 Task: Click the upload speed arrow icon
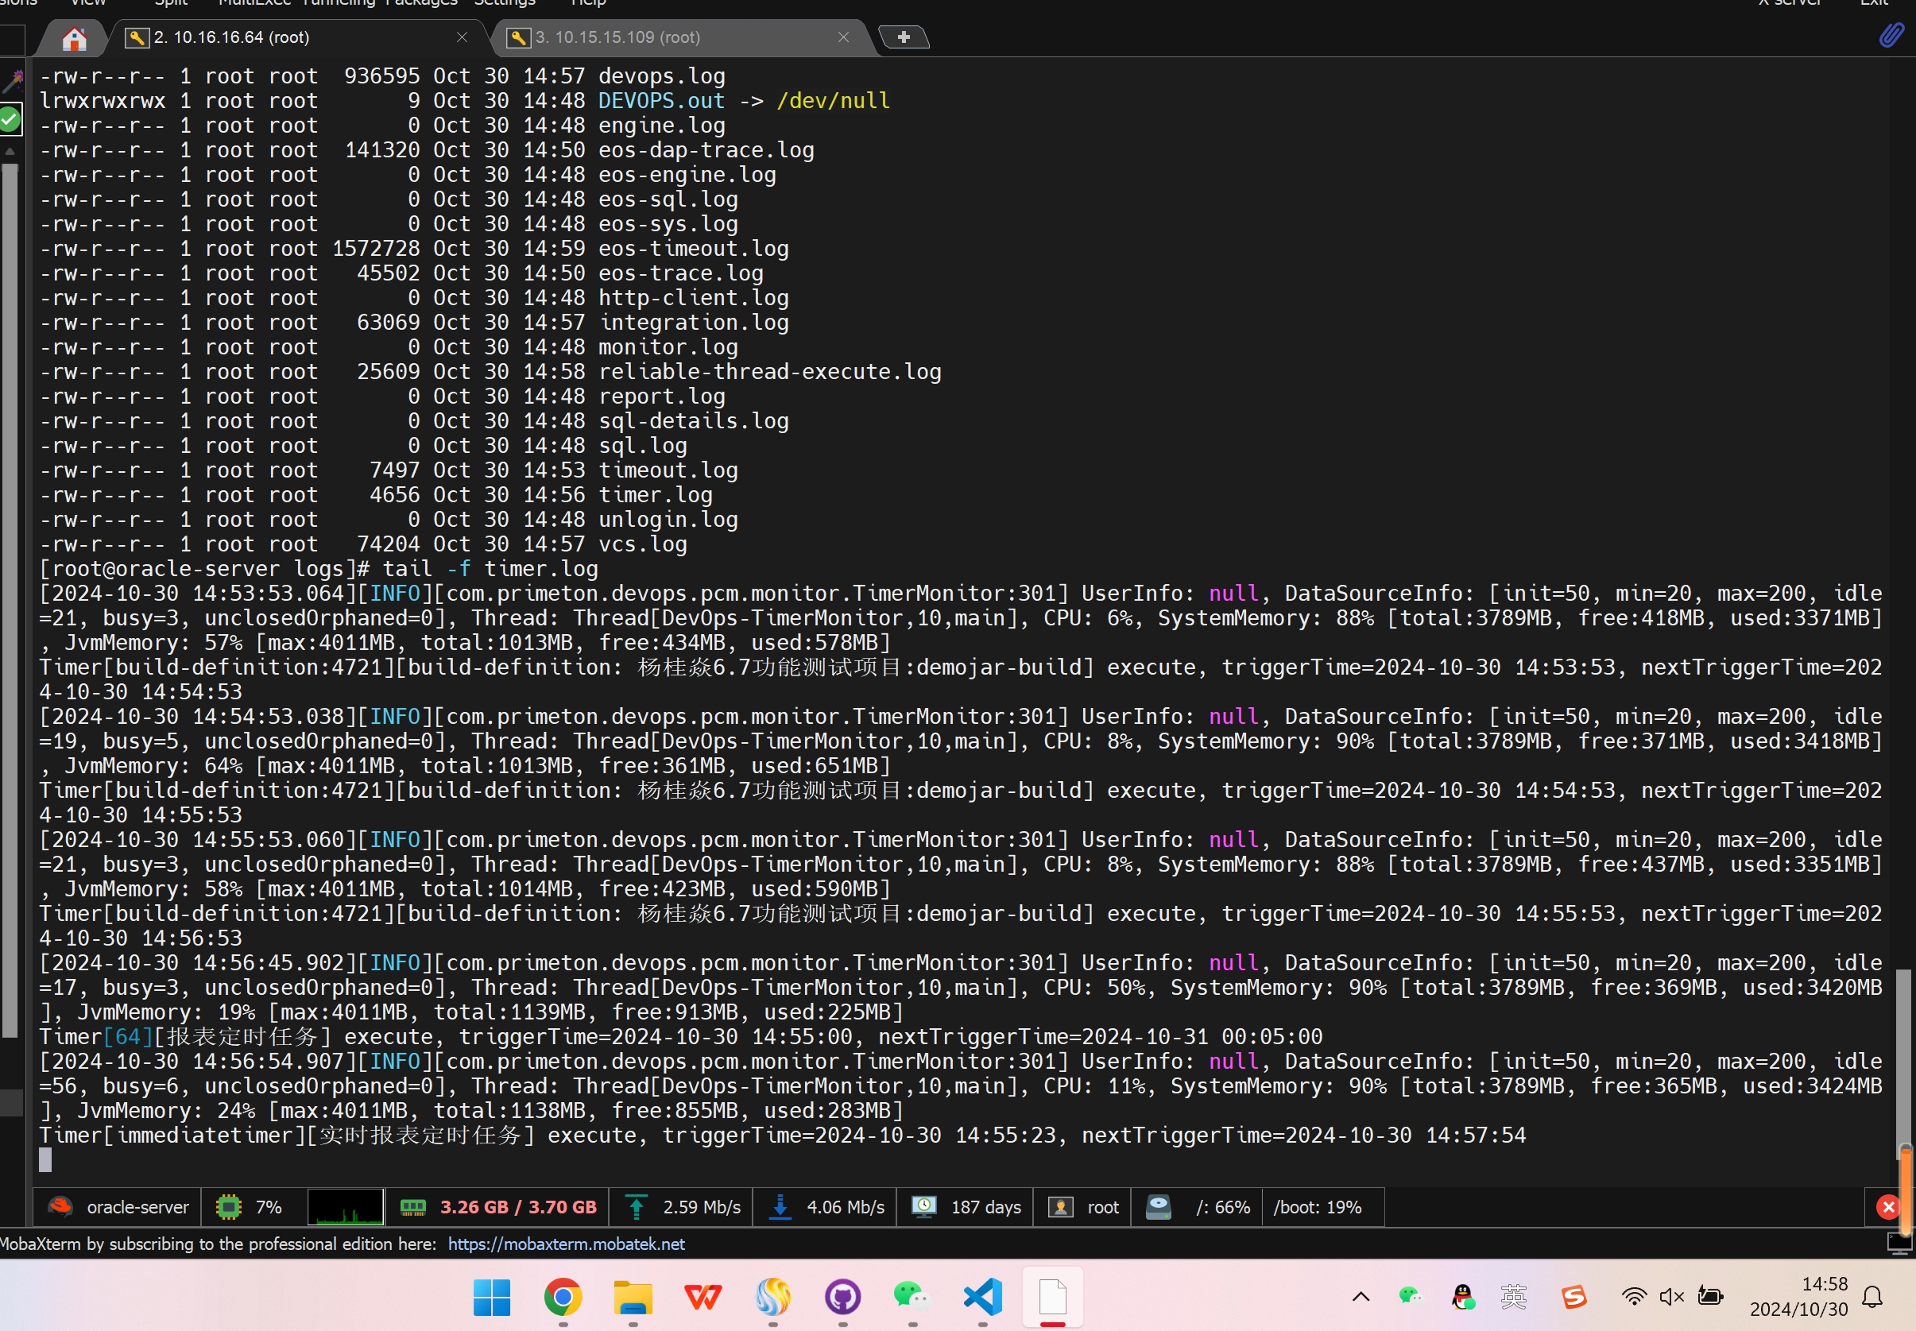coord(637,1207)
